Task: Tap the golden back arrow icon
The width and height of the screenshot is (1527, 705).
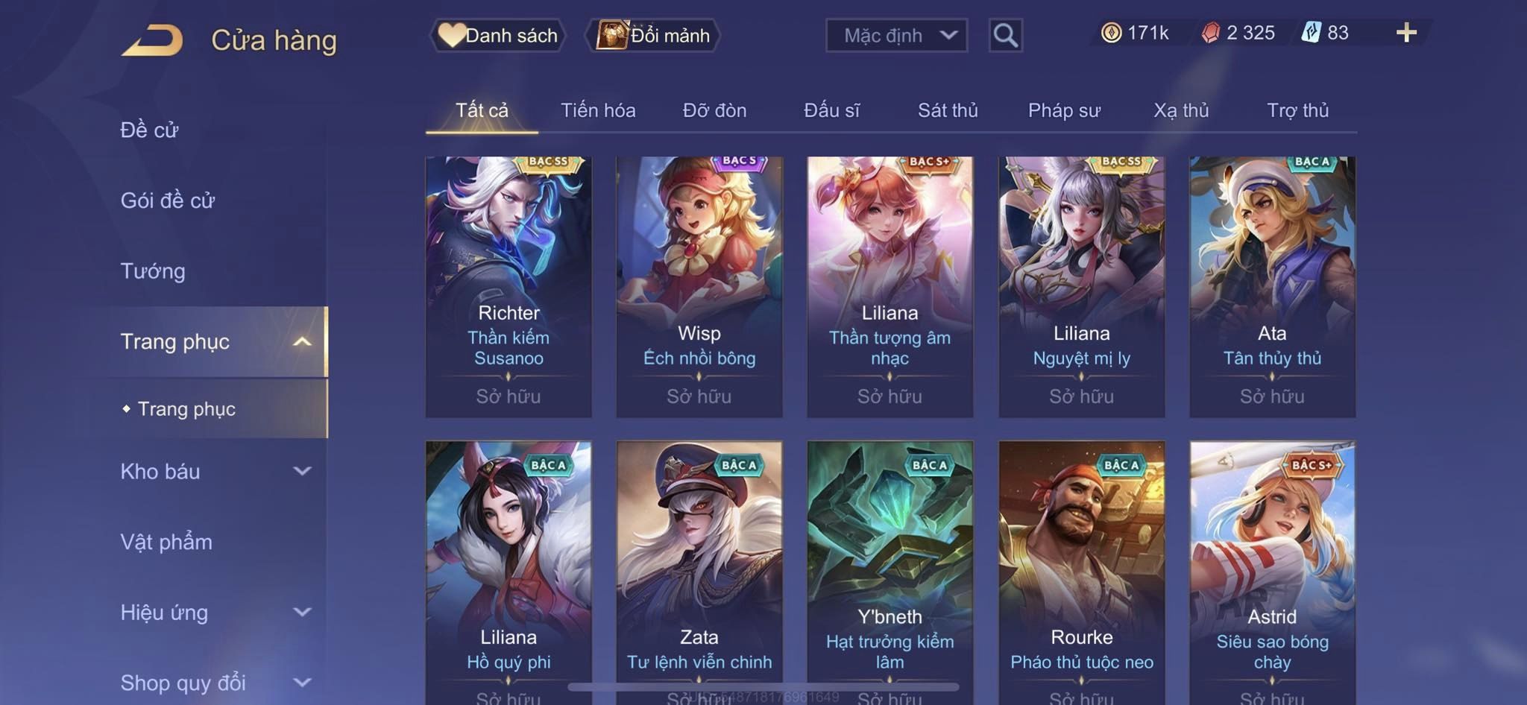Action: pyautogui.click(x=152, y=39)
